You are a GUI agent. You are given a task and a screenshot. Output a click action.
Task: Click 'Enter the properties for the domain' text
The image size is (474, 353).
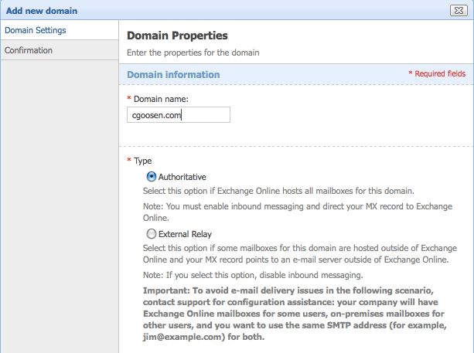pyautogui.click(x=193, y=53)
